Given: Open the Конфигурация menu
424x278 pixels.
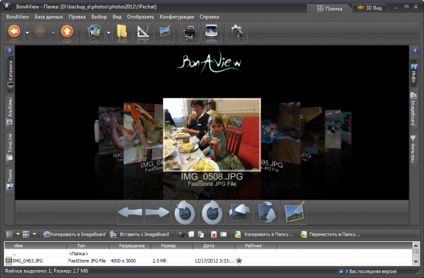Looking at the screenshot, I should click(176, 17).
